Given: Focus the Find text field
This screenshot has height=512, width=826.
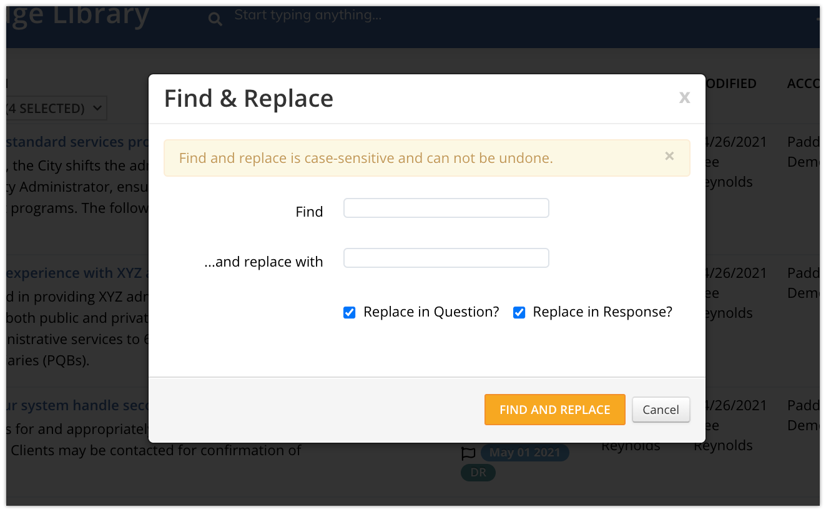Looking at the screenshot, I should 446,208.
